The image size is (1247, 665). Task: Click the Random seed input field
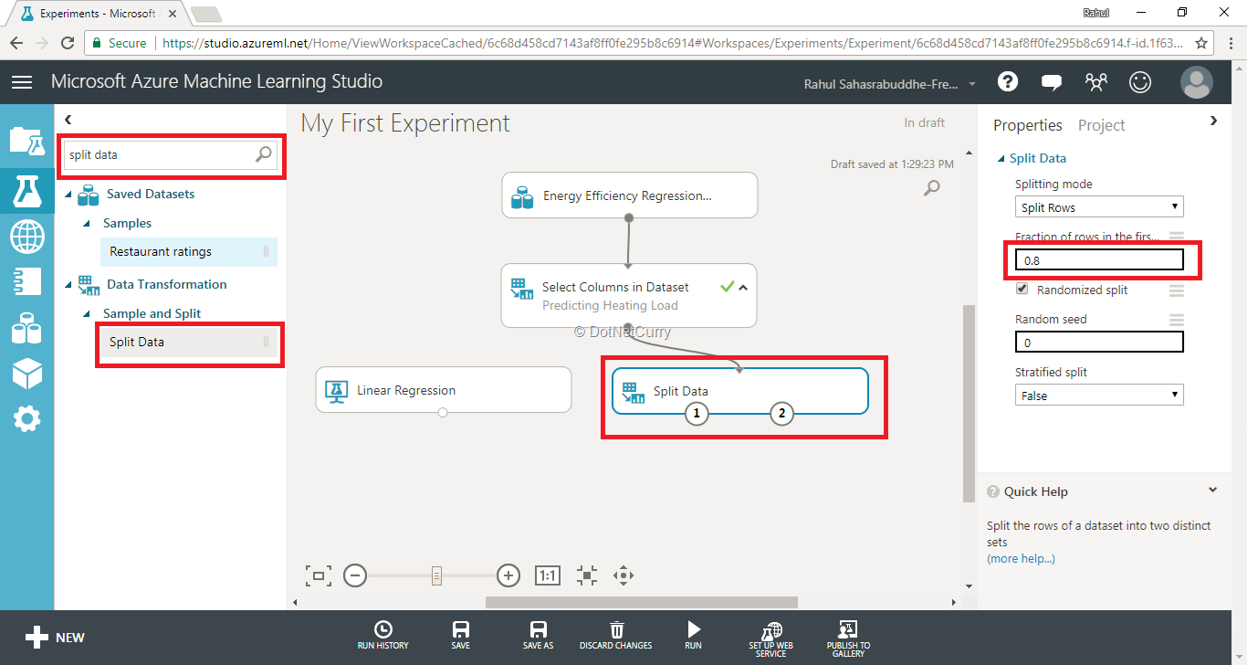[x=1099, y=342]
